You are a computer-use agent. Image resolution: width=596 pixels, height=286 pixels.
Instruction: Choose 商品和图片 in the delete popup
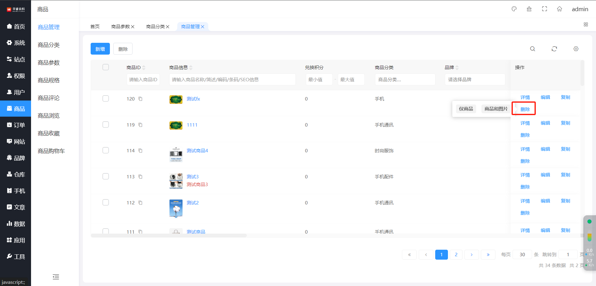(x=496, y=109)
